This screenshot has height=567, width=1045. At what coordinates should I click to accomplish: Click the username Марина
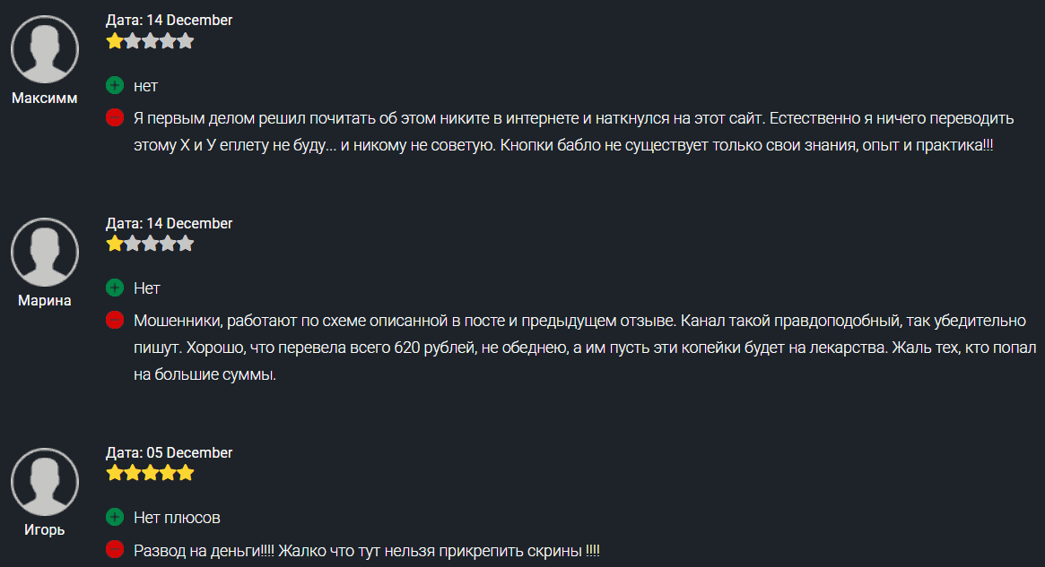click(45, 301)
